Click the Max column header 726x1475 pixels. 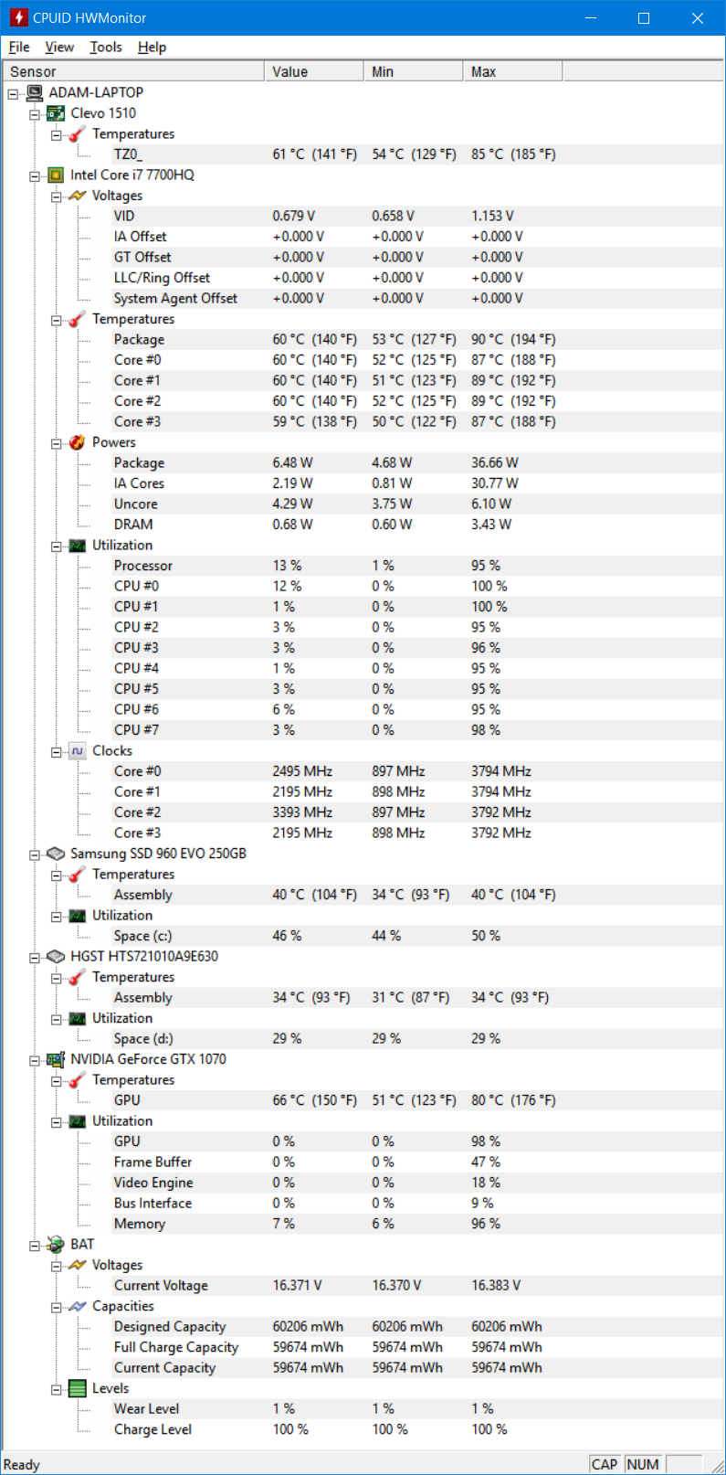point(513,71)
